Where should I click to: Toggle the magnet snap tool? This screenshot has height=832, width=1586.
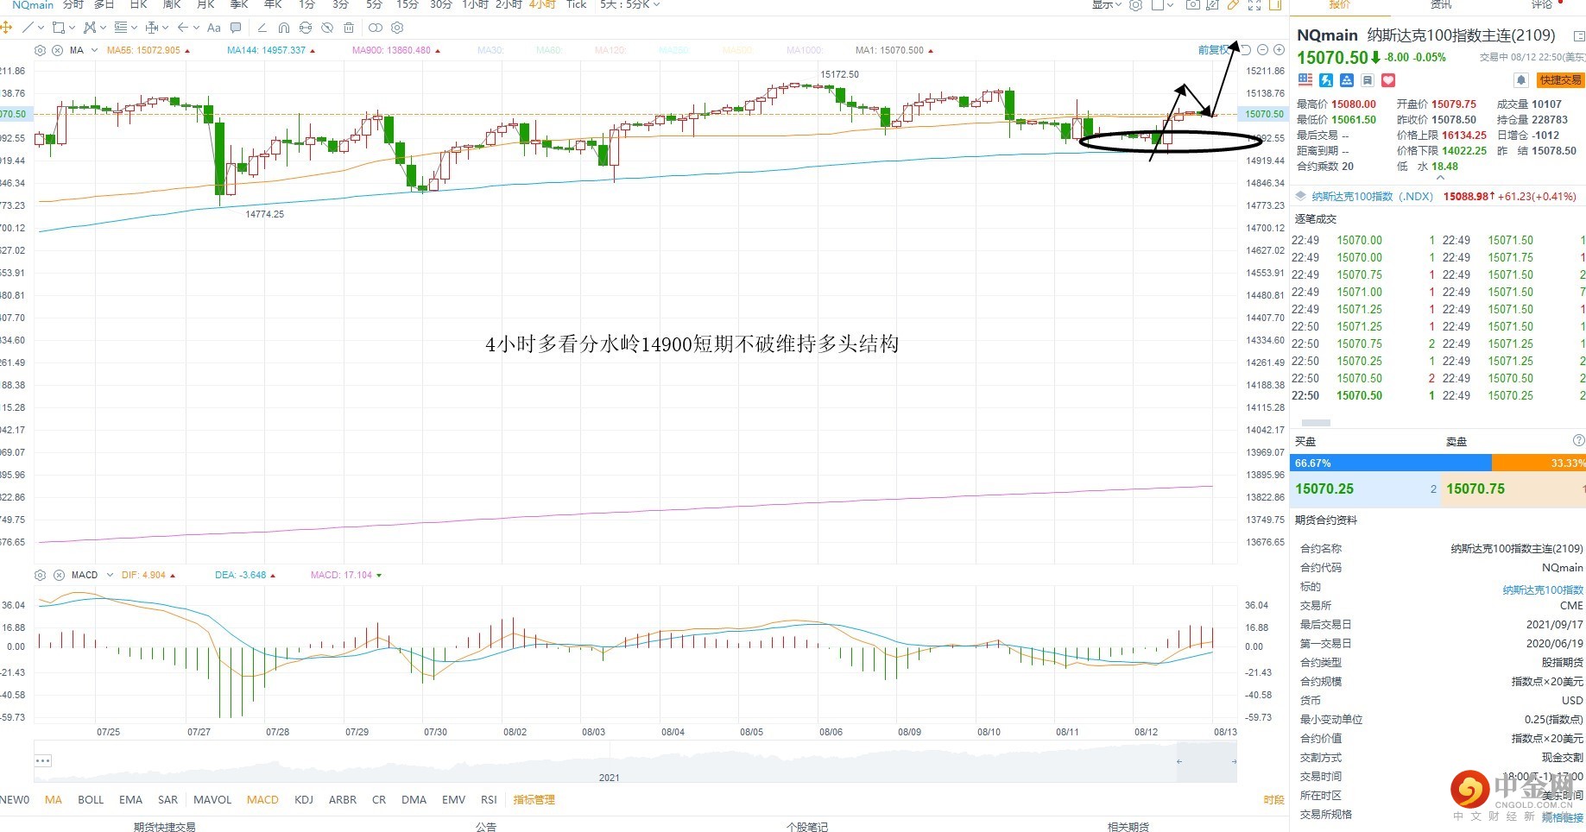click(284, 28)
